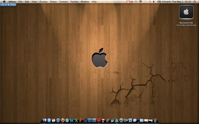The width and height of the screenshot is (199, 124).
Task: Open Preview from the Dock
Action: point(130,120)
